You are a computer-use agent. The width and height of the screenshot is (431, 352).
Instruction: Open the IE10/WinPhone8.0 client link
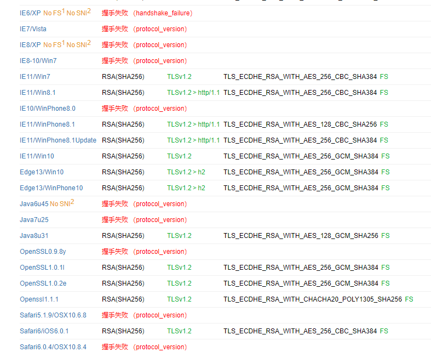48,109
